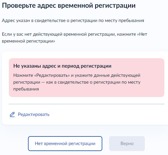Screen dimensions: 168x155
Task: Click the quoted word «Редактировать» in the pink warning
Action: coord(52,75)
